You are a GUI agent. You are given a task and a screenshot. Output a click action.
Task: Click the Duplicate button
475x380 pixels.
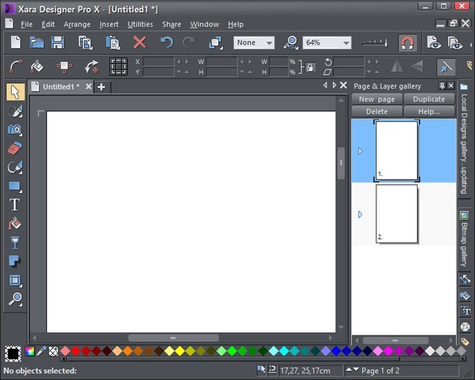pos(429,99)
